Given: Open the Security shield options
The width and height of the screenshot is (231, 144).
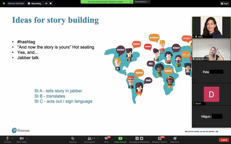Looking at the screenshot, I should pos(73,139).
